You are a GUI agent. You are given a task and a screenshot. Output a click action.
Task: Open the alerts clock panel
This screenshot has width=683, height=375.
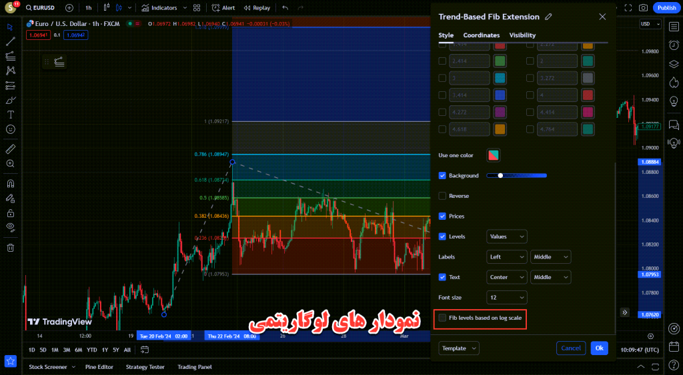pyautogui.click(x=674, y=45)
